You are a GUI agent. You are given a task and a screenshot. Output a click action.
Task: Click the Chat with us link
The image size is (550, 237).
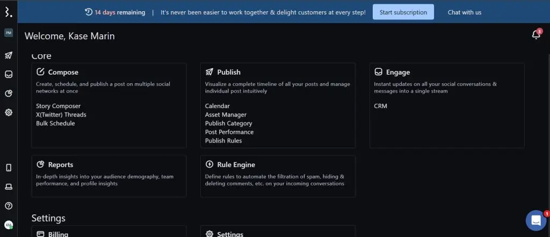tap(465, 12)
